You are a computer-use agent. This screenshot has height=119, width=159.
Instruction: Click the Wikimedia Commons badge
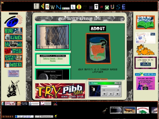tap(34, 103)
